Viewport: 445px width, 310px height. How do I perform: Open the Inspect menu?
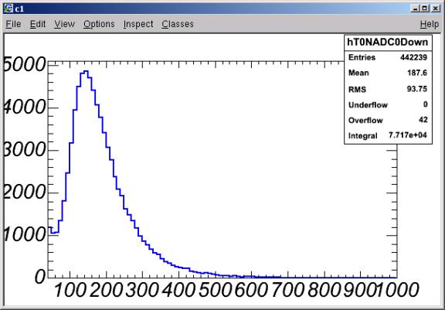[x=138, y=24]
